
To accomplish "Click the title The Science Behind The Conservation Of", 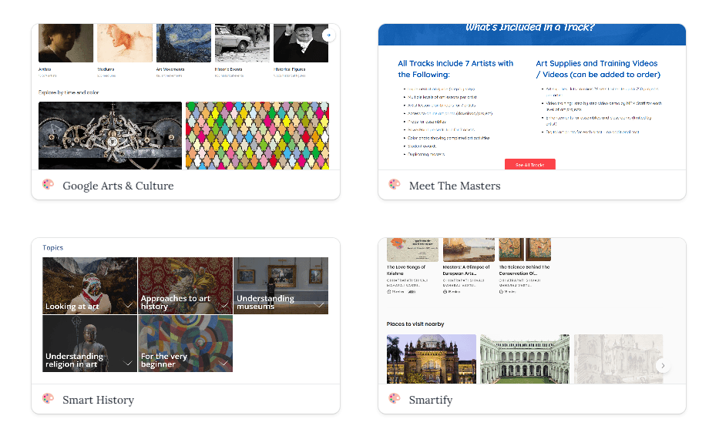I will 525,270.
